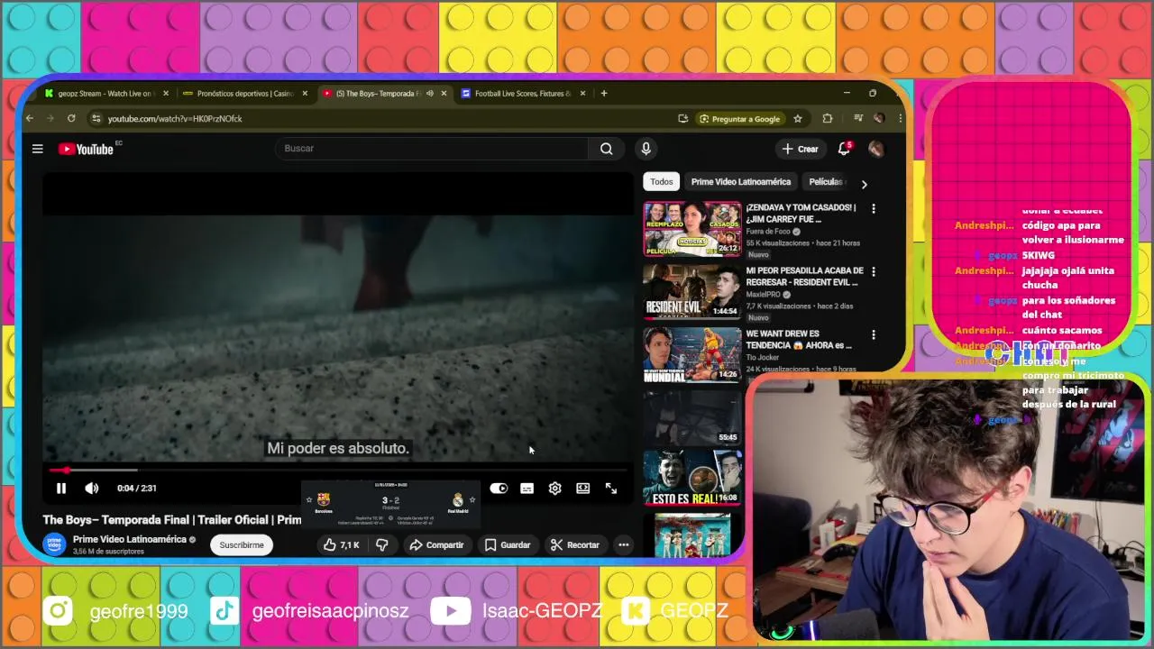The height and width of the screenshot is (649, 1154).
Task: Seek along the video progress bar
Action: point(338,470)
